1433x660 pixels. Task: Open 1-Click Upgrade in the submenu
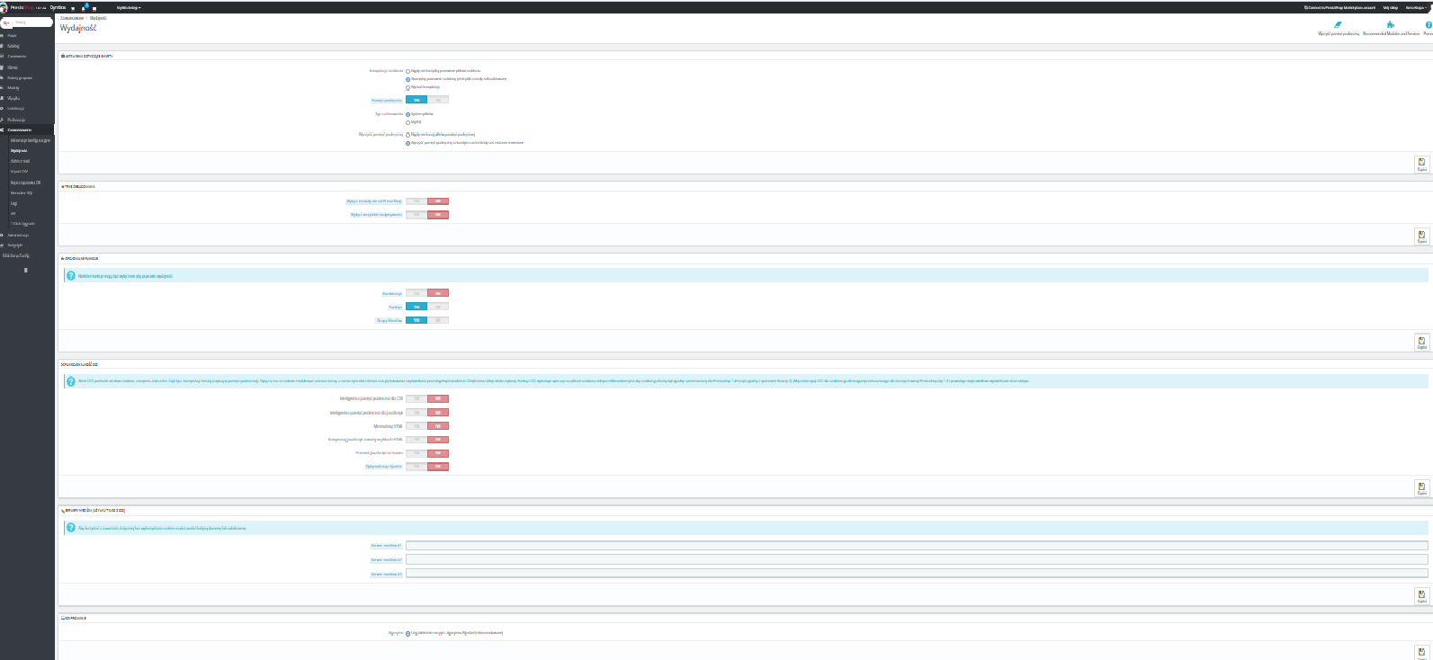[23, 224]
